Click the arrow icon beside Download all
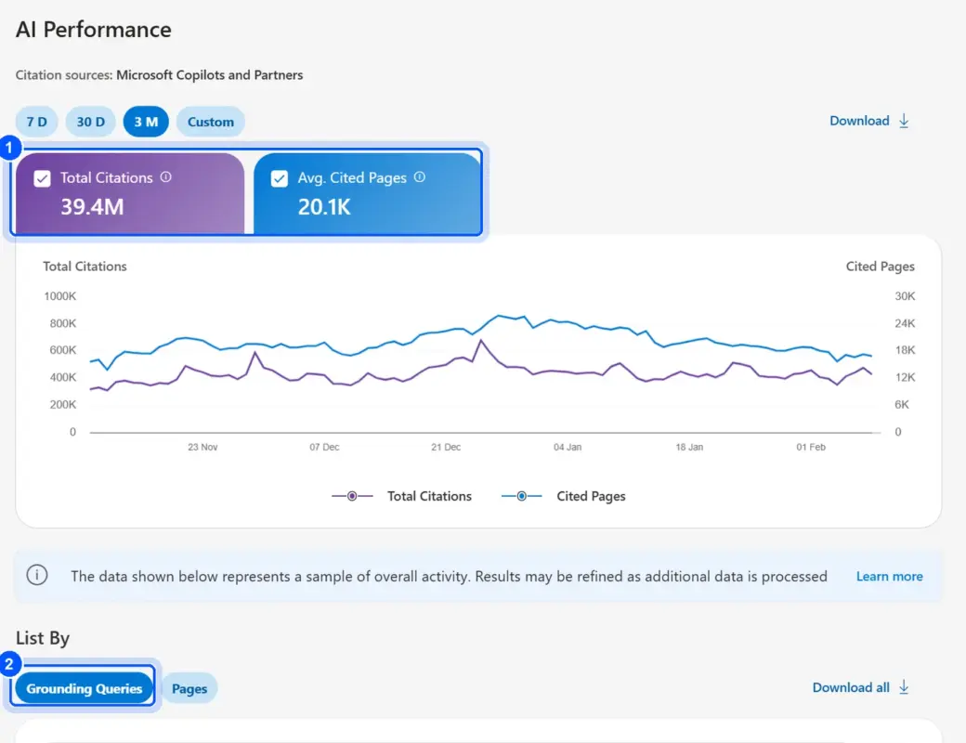This screenshot has width=966, height=743. pyautogui.click(x=904, y=687)
